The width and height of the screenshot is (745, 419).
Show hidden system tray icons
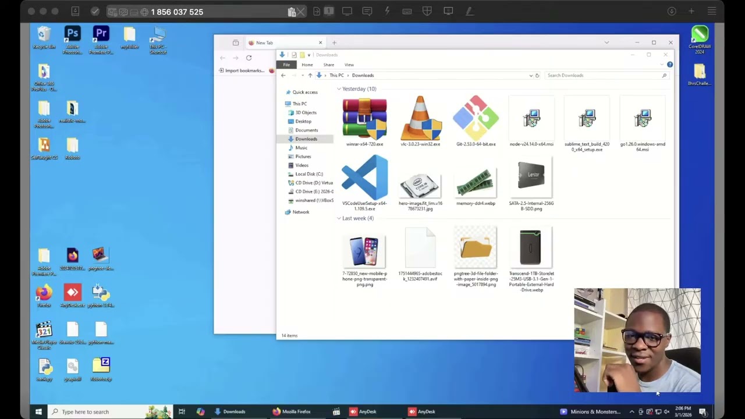(x=632, y=411)
